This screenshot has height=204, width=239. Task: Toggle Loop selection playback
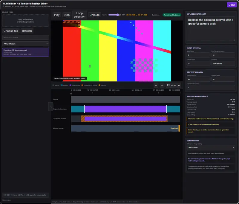tap(79, 15)
